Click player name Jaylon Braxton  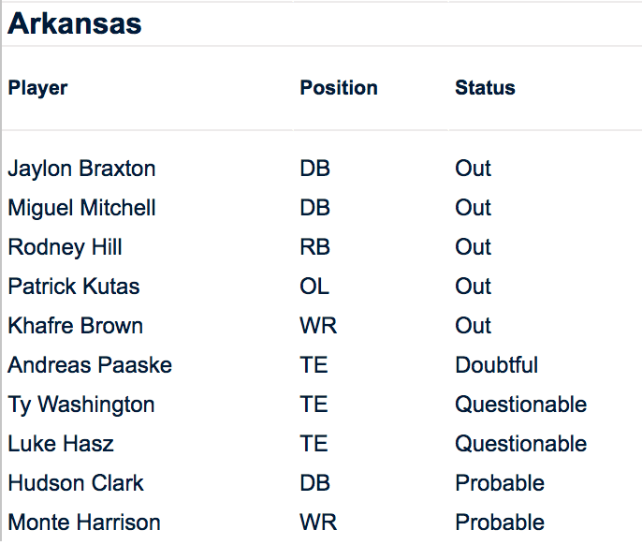81,169
